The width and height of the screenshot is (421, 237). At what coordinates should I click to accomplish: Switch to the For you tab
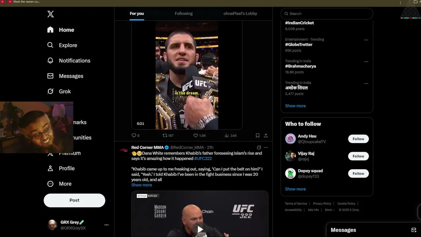pos(137,13)
